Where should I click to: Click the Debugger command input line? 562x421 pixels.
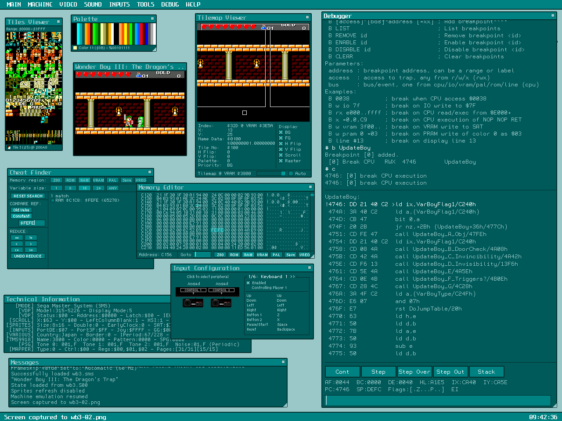pyautogui.click(x=438, y=400)
